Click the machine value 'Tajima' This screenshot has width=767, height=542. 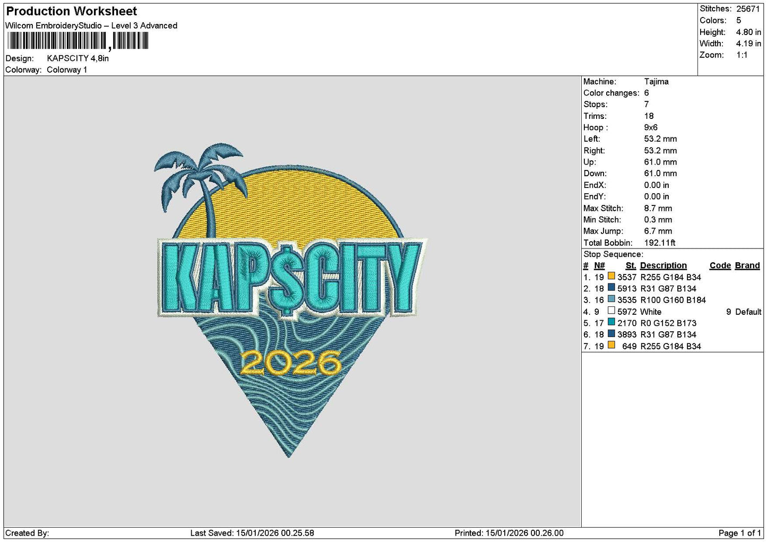click(x=657, y=82)
